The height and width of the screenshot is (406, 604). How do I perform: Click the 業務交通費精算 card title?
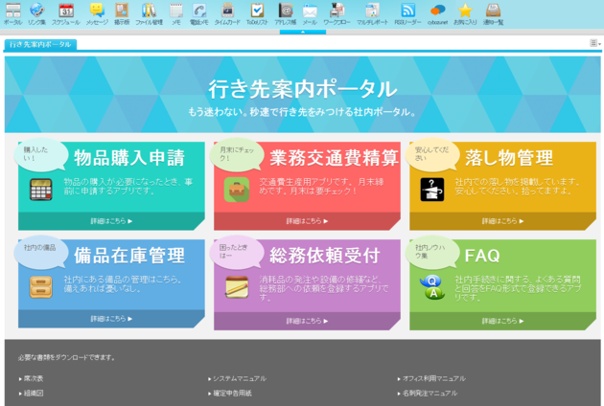click(x=334, y=158)
